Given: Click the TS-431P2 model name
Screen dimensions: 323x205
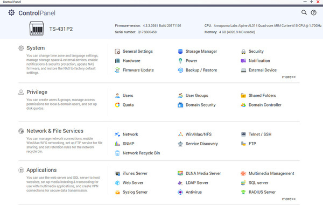Looking at the screenshot, I should [x=61, y=29].
